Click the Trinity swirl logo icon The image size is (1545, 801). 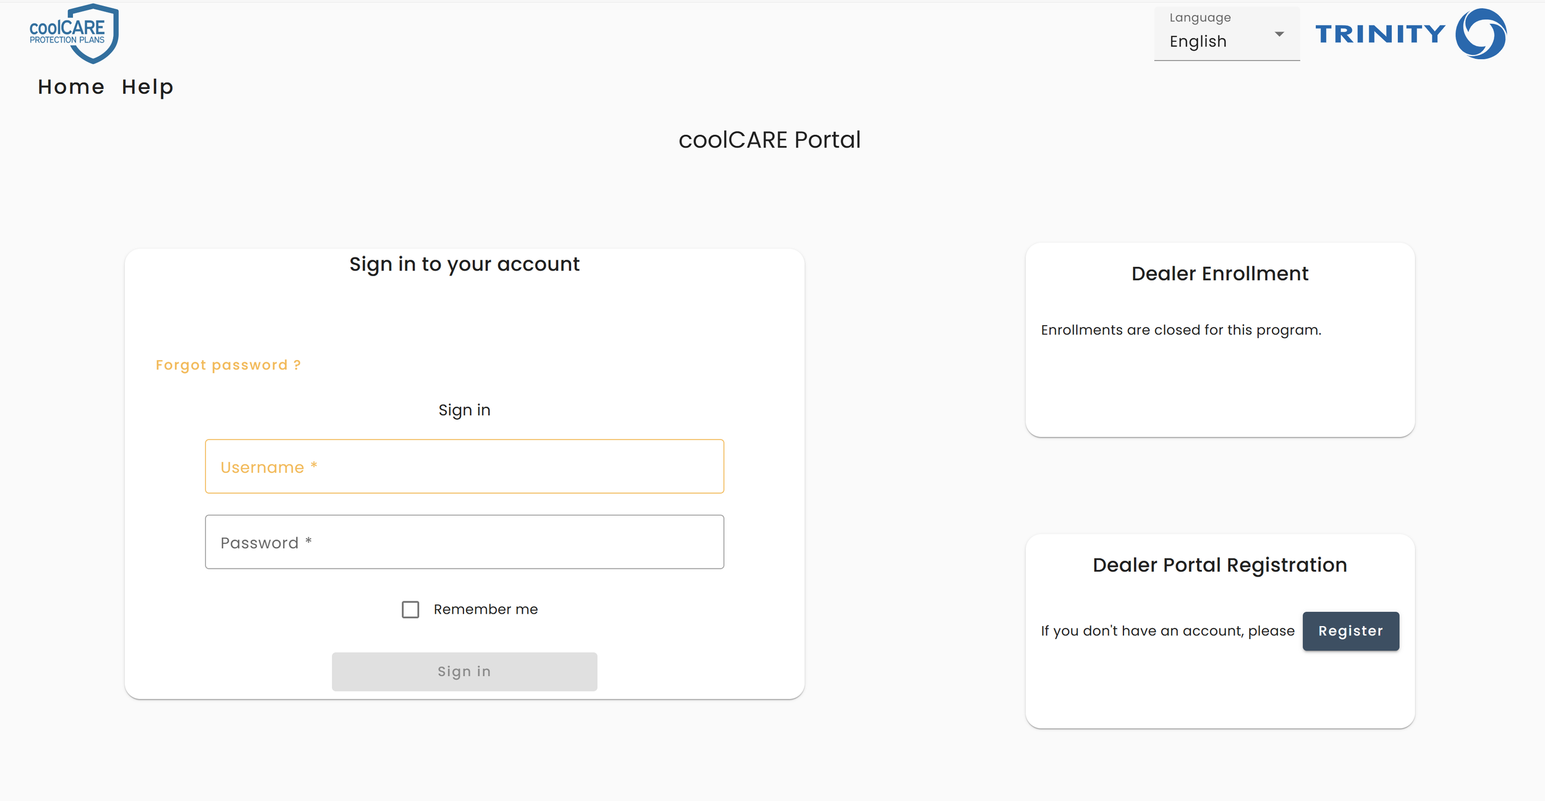click(x=1481, y=33)
